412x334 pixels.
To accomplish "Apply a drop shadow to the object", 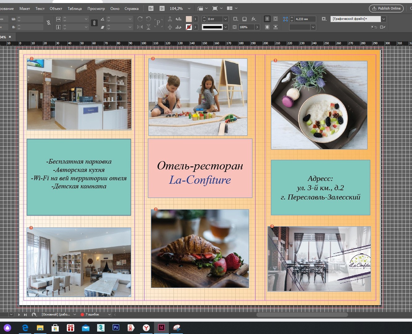I will [x=244, y=19].
